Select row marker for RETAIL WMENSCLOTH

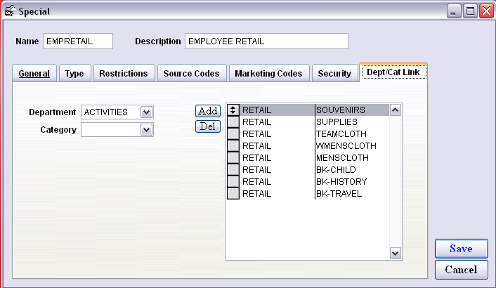pos(233,145)
